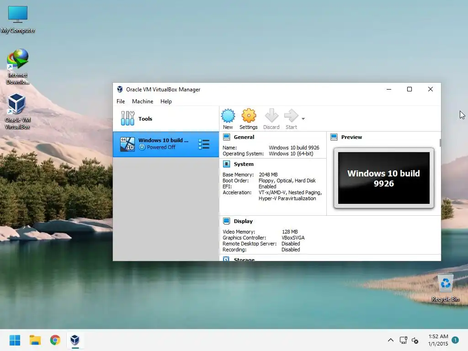Screen dimensions: 468x351
Task: Select Oracle VM VirtualBox desktop shortcut
Action: pyautogui.click(x=17, y=111)
